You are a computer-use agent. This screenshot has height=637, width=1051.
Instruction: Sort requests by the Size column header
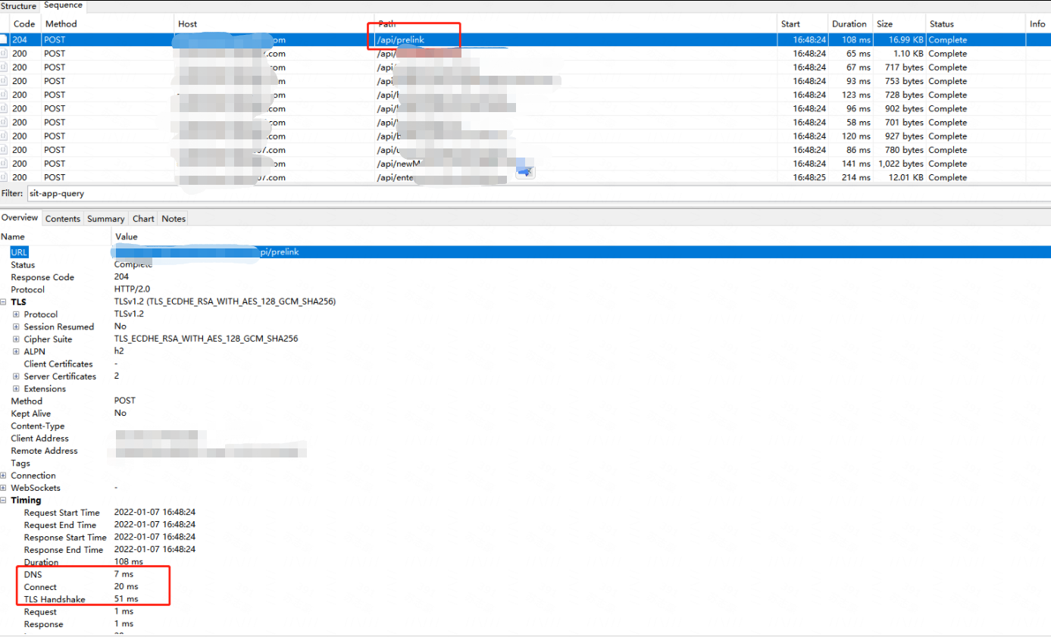(884, 24)
